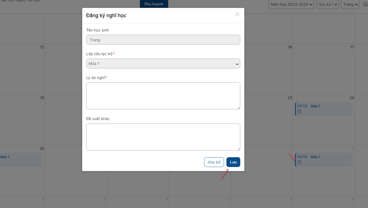Expand the Lớp câu lạc bộ Múa 1 dropdown

[163, 64]
